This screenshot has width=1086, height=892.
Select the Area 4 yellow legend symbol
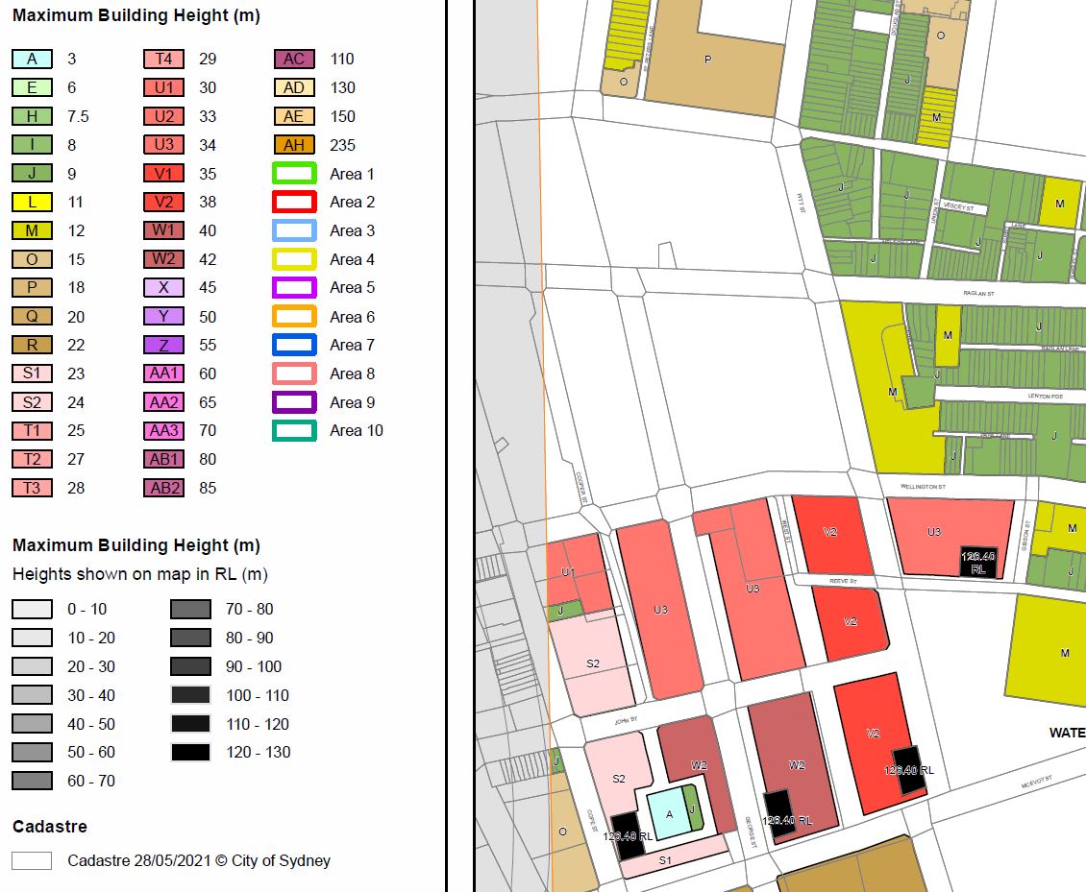(x=292, y=259)
